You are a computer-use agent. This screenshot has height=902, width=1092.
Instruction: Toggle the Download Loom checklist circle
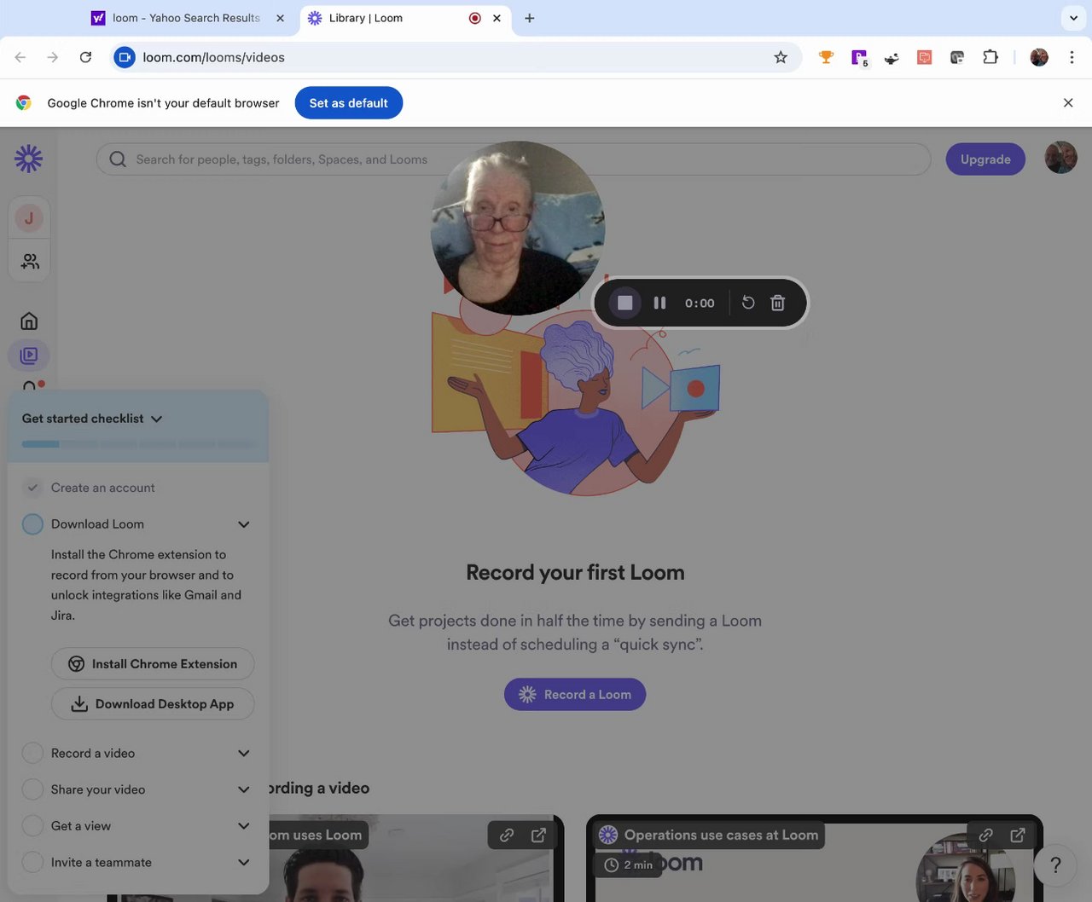(x=32, y=524)
